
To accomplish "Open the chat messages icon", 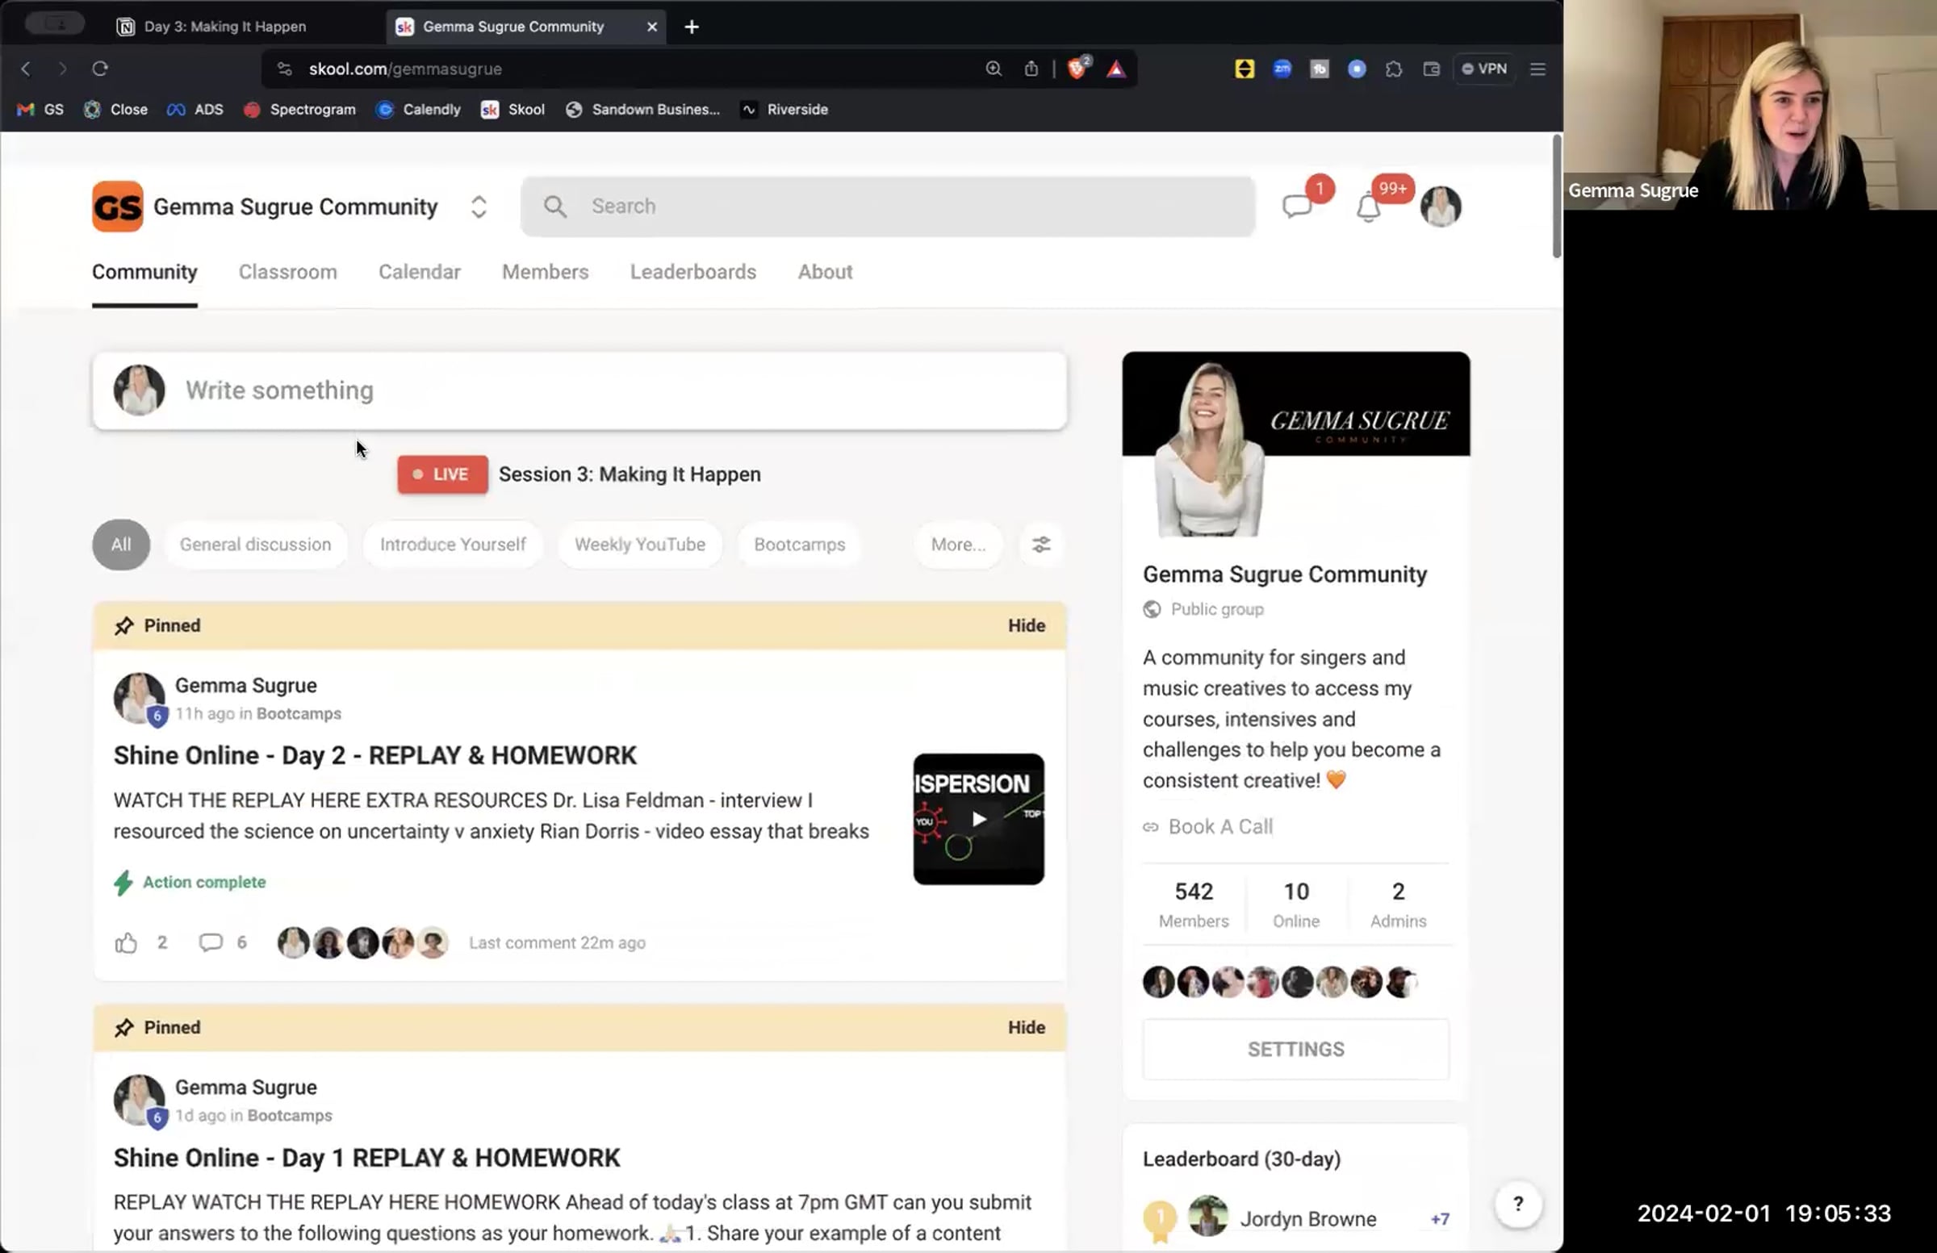I will tap(1296, 207).
